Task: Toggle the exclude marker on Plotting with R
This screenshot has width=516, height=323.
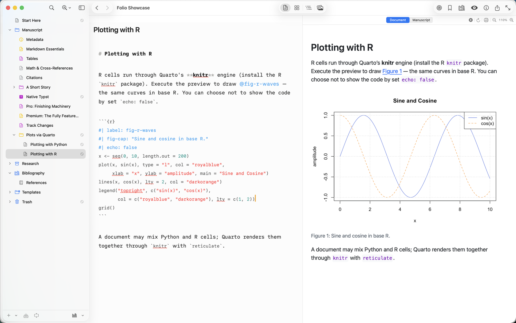Action: (x=82, y=154)
